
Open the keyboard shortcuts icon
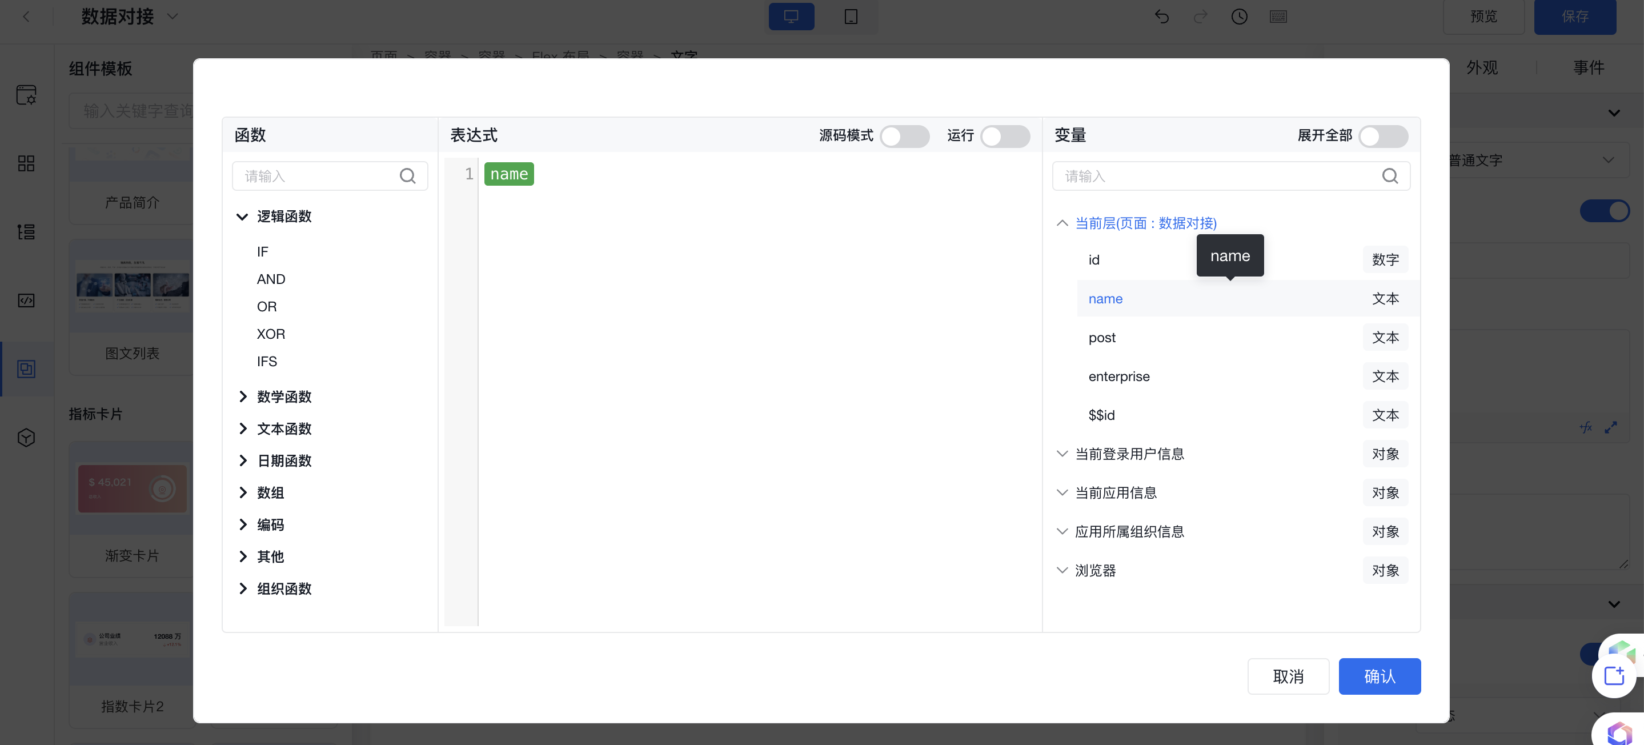tap(1278, 17)
